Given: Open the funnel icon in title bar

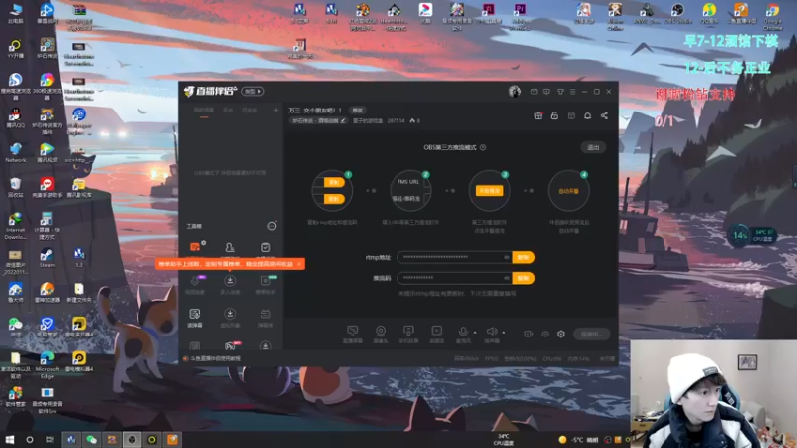Looking at the screenshot, I should click(560, 92).
